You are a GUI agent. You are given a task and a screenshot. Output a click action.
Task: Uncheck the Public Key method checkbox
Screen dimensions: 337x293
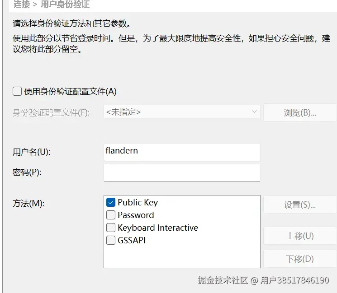click(x=111, y=203)
